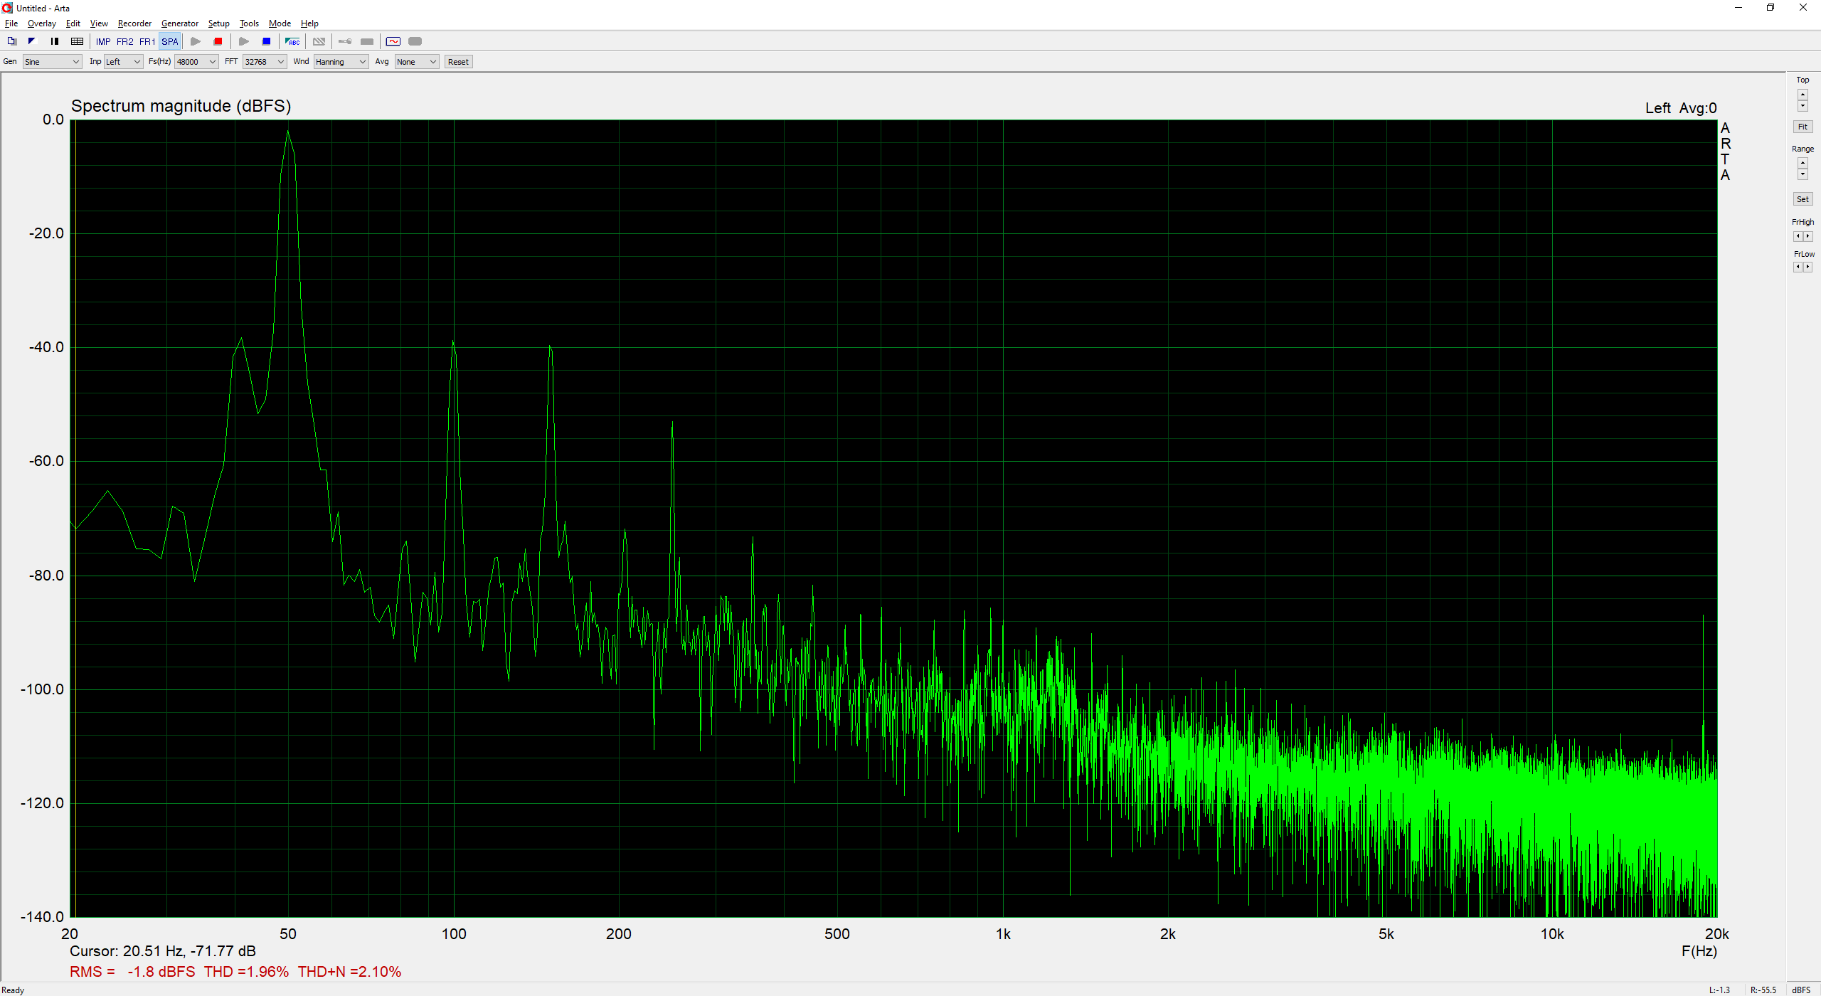Decrease Range with down arrow
Viewport: 1821px width, 996px height.
pos(1803,175)
